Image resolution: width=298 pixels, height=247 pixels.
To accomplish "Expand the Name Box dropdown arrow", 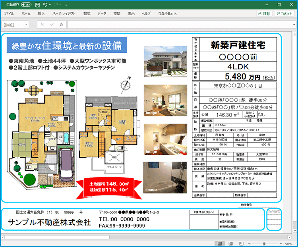I will pyautogui.click(x=26, y=25).
